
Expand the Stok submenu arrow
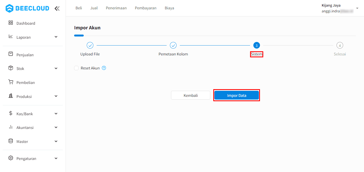56,68
